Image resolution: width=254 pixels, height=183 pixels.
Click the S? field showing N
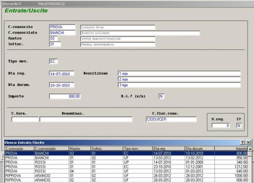tap(239, 125)
